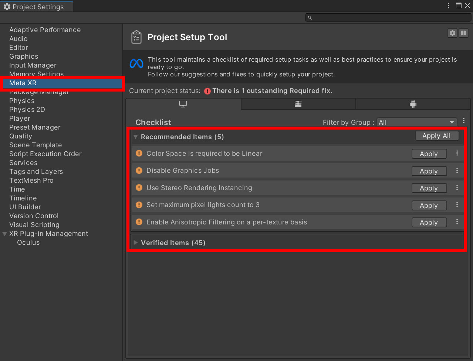Apply the Disable Graphics Jobs fix
Viewport: 473px width, 361px height.
click(x=429, y=171)
